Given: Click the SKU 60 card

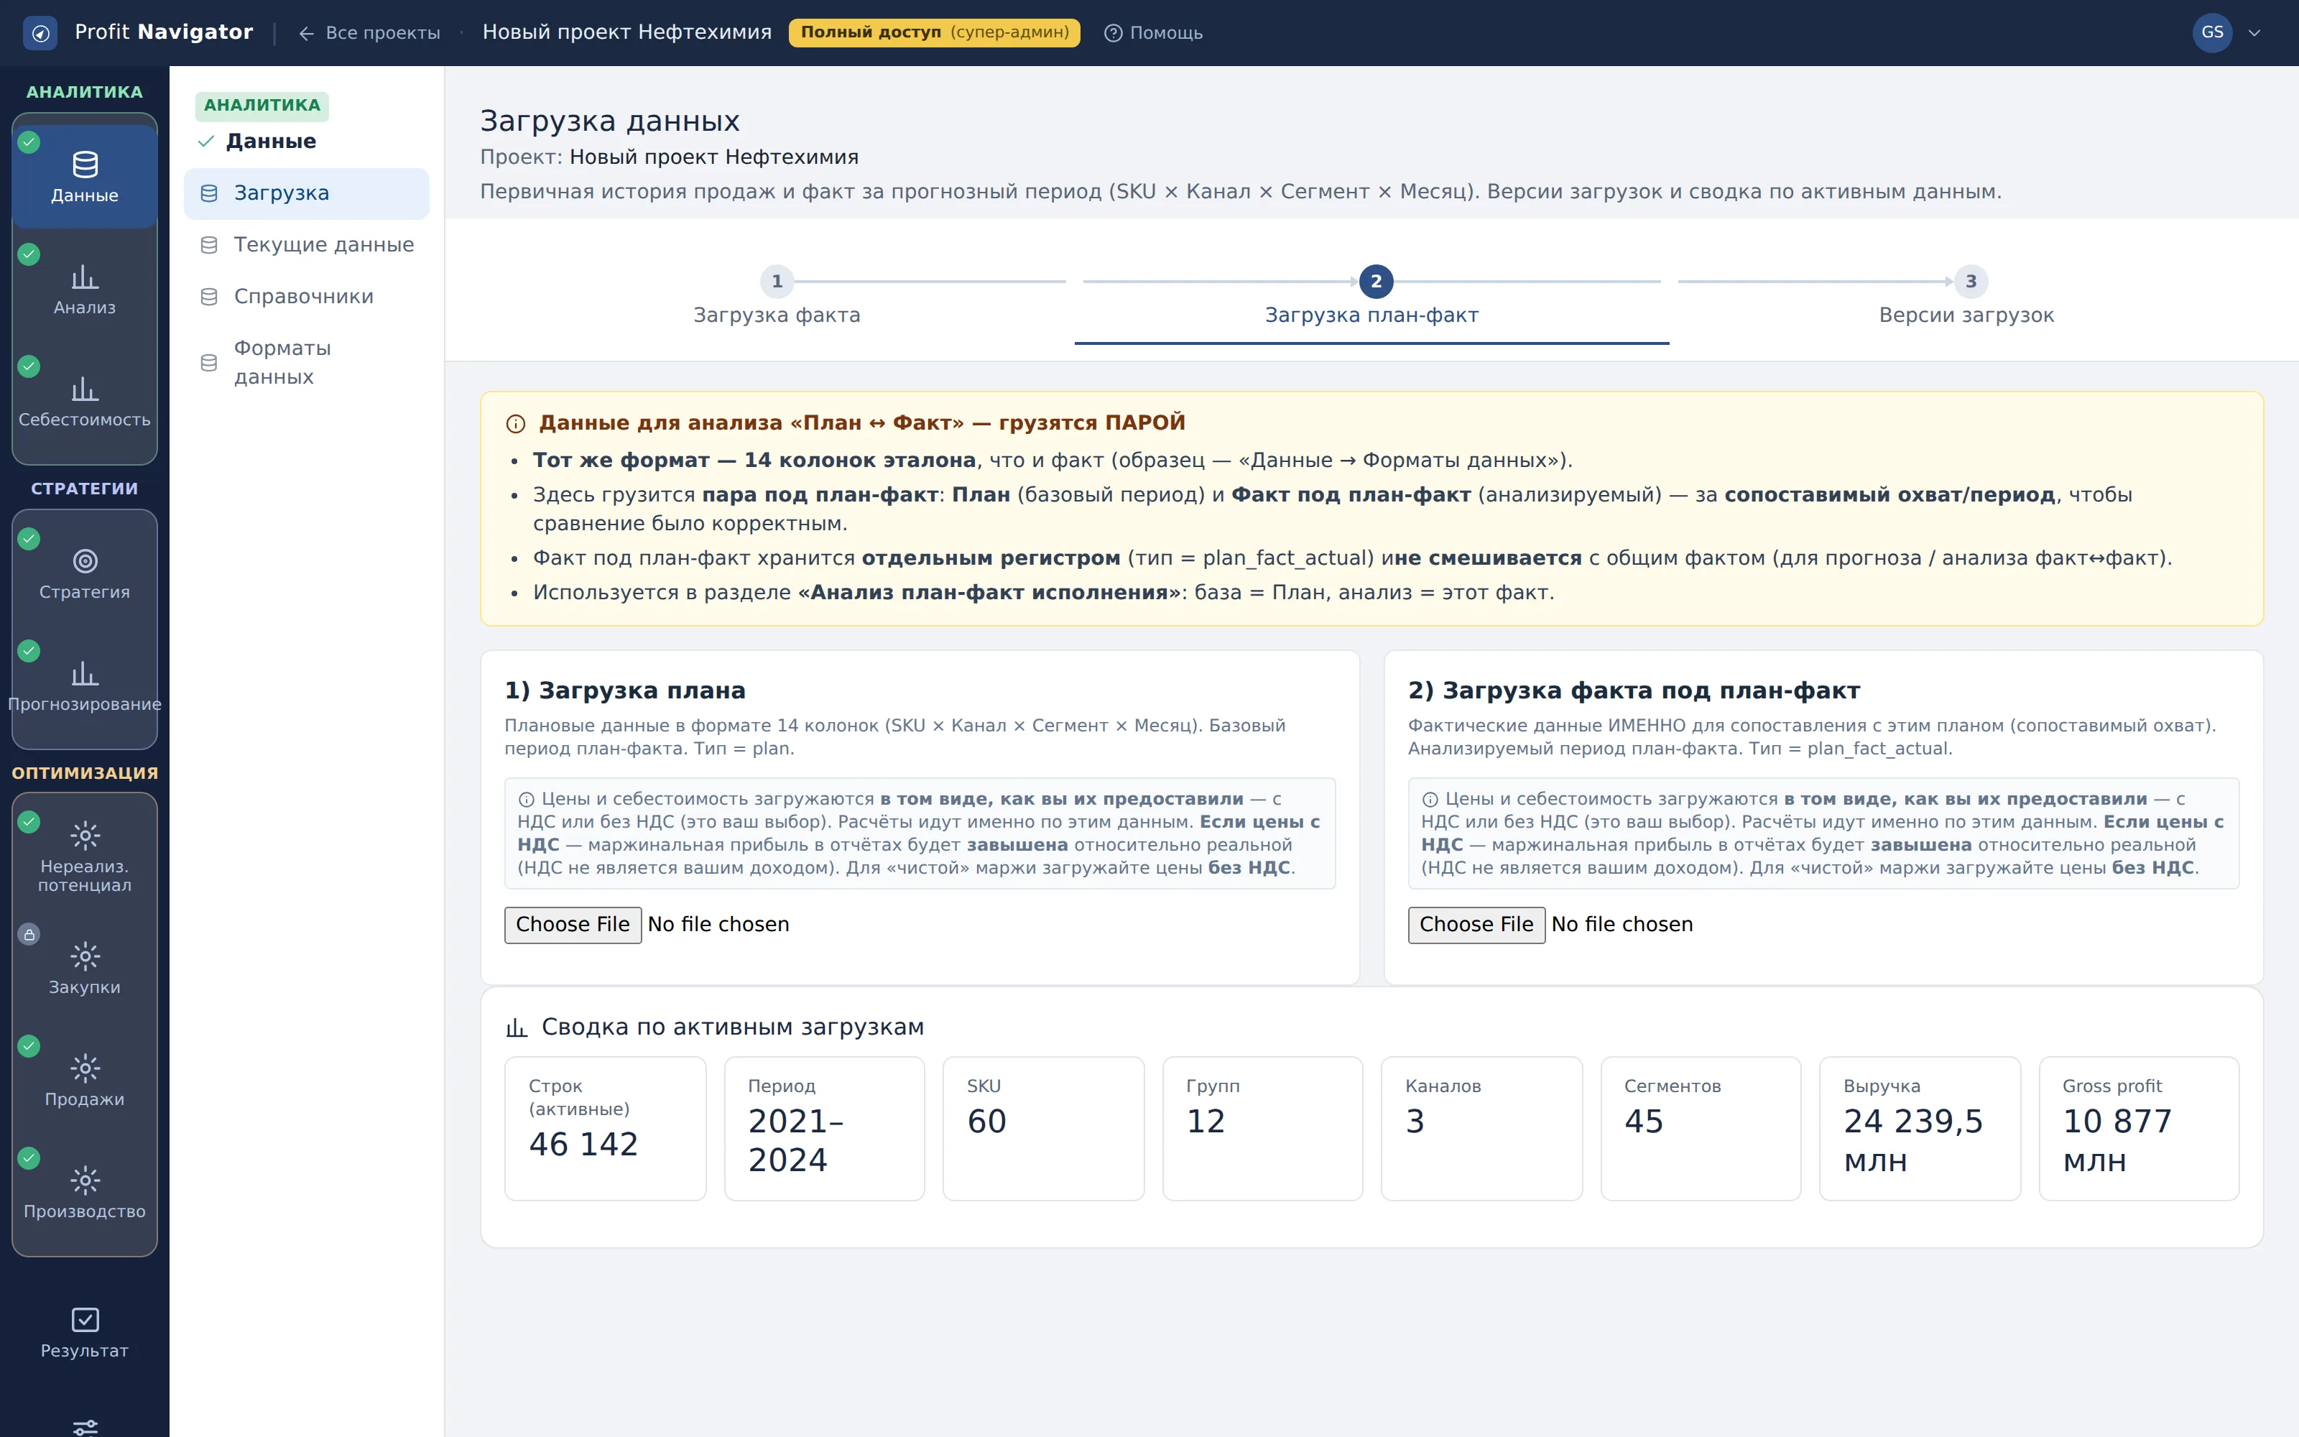Looking at the screenshot, I should click(1043, 1128).
